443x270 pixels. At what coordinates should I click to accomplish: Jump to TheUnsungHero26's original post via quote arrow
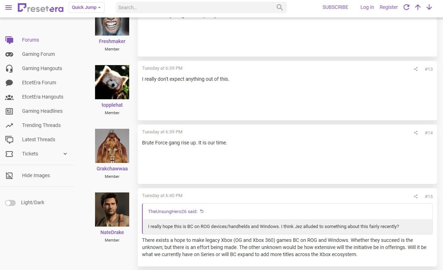point(202,211)
